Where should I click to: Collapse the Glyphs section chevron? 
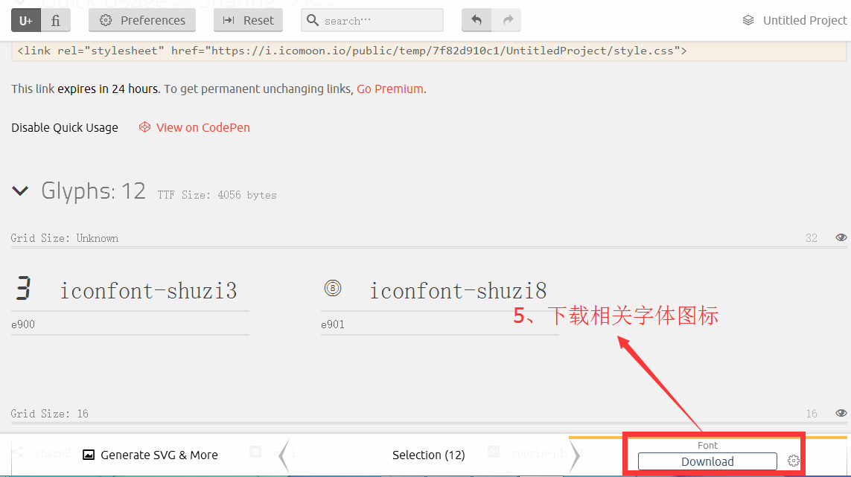click(20, 191)
